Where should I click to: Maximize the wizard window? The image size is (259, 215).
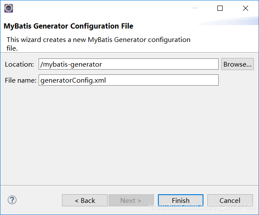220,8
